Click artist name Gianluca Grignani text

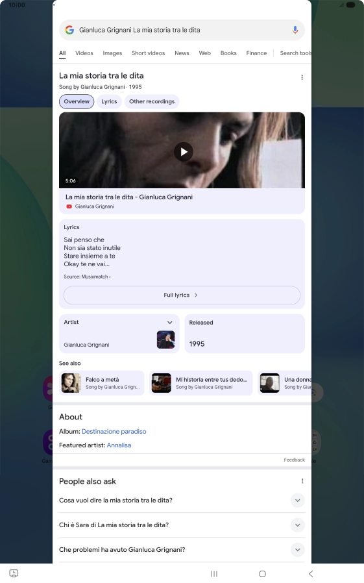[86, 345]
